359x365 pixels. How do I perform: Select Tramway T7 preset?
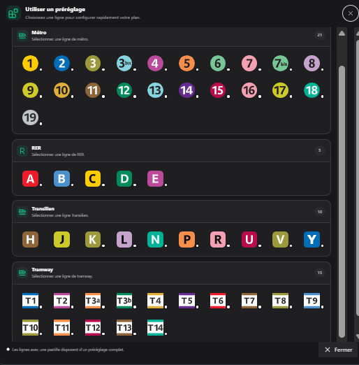tap(249, 301)
